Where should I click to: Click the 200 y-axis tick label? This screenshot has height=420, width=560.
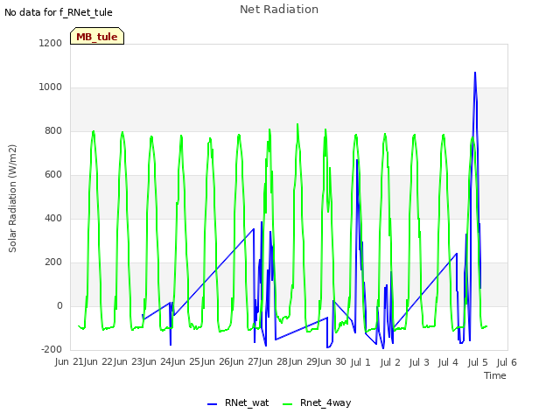click(x=53, y=262)
